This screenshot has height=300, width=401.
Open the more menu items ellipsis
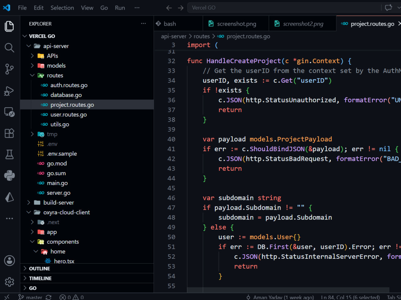(x=137, y=8)
